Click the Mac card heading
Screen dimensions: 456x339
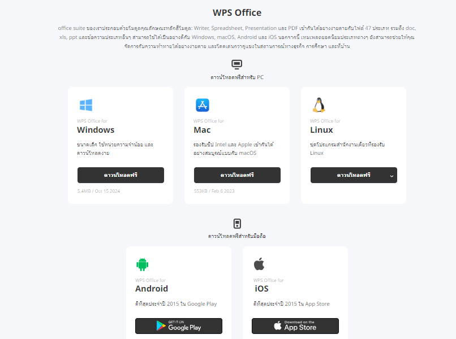coord(202,130)
